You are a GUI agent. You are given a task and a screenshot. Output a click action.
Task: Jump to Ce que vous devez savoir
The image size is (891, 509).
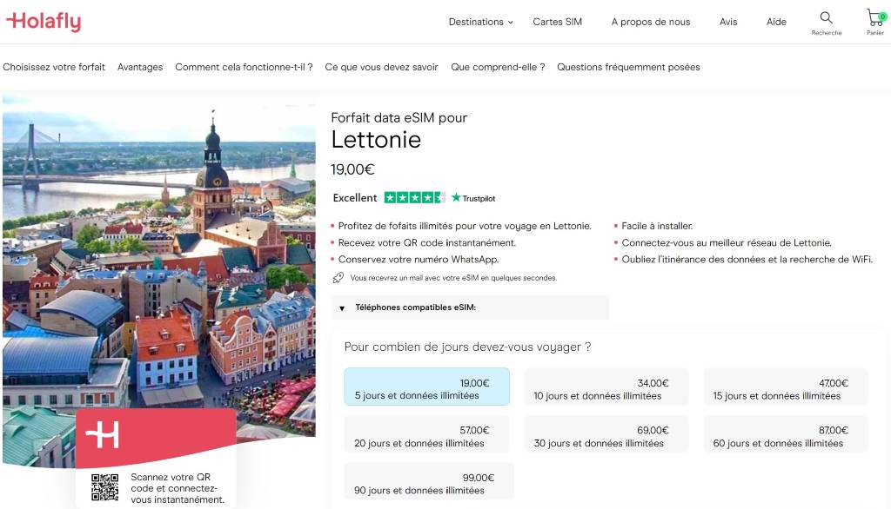point(381,67)
